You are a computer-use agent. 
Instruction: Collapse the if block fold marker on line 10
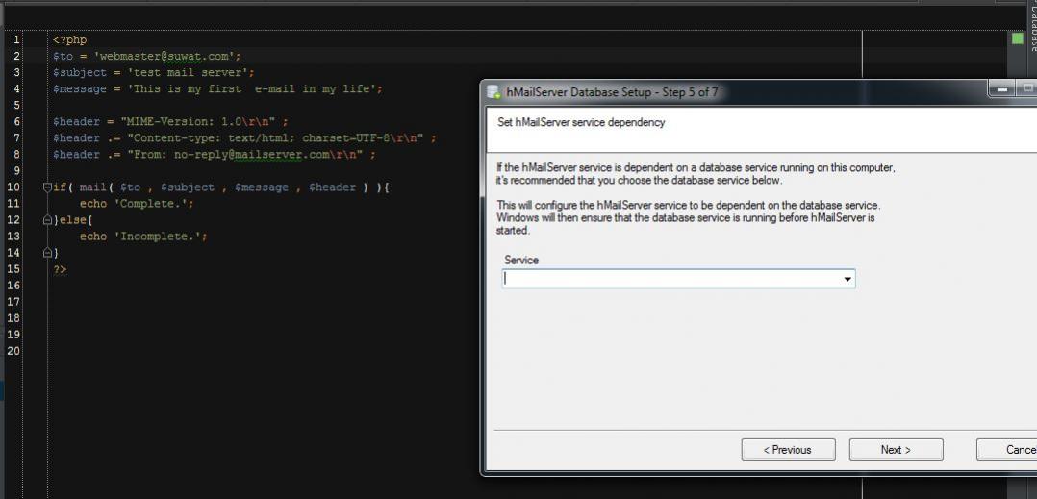point(47,187)
